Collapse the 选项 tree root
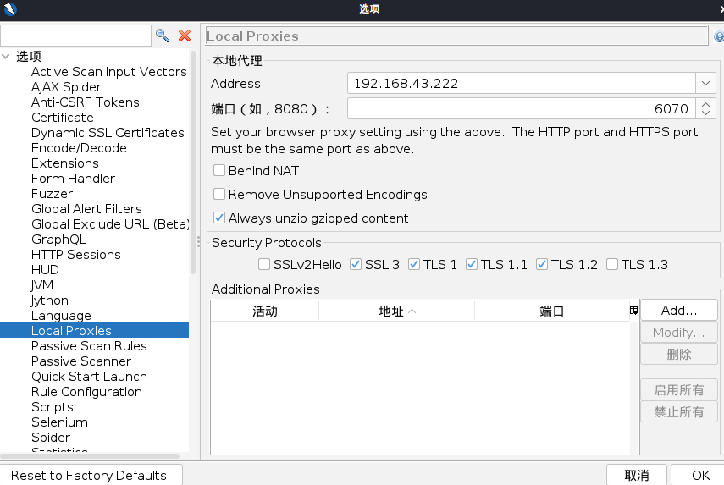Image resolution: width=724 pixels, height=485 pixels. click(6, 57)
